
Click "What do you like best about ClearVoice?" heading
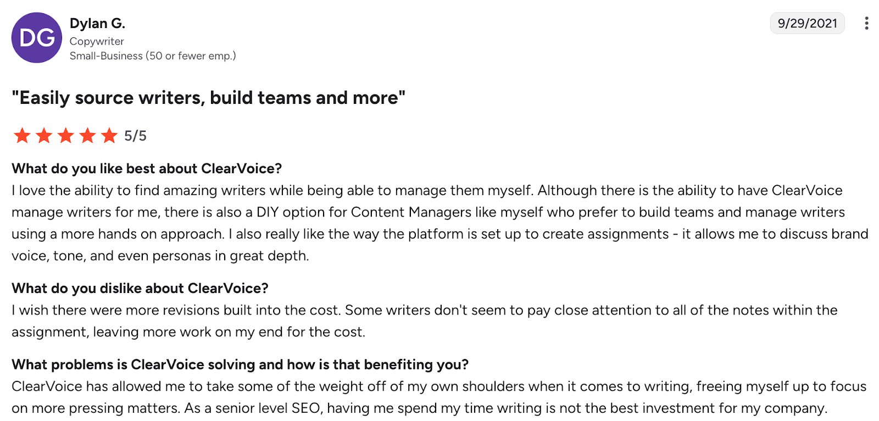147,168
